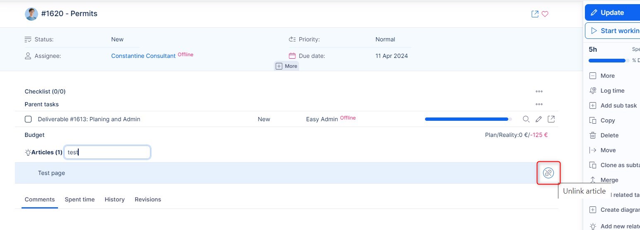Screen dimensions: 640x230
Task: Click the Unlink article icon
Action: click(548, 173)
